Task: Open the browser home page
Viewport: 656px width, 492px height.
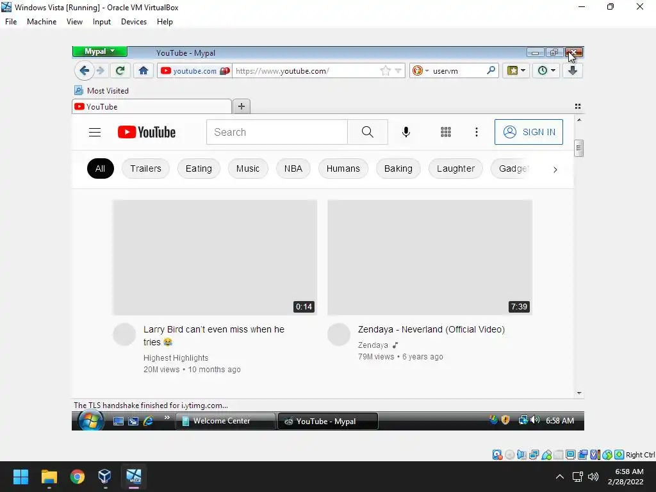Action: [x=143, y=70]
